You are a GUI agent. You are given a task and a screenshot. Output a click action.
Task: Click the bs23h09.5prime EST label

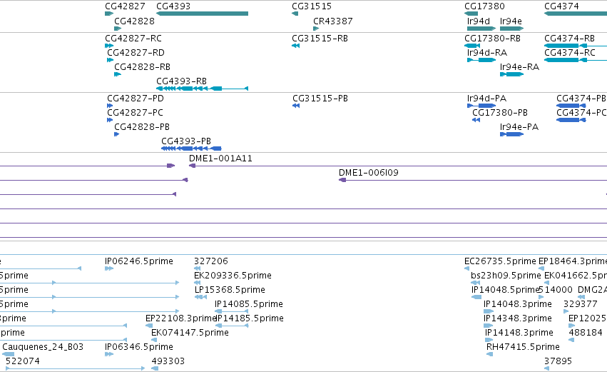click(506, 276)
